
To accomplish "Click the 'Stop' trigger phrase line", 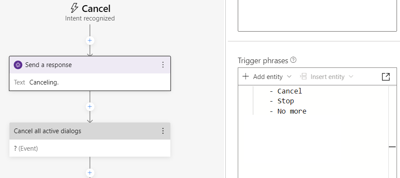I will [x=285, y=101].
